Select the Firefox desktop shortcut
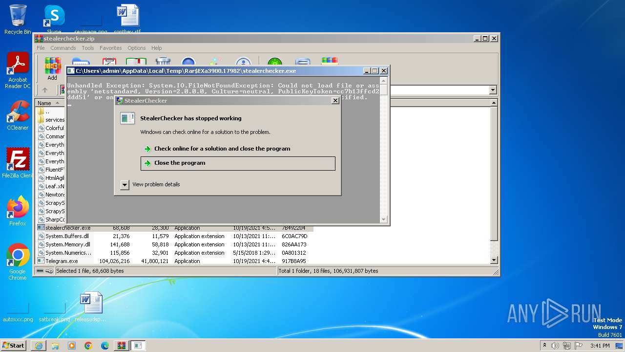Screen dimensions: 625x352 (18, 211)
